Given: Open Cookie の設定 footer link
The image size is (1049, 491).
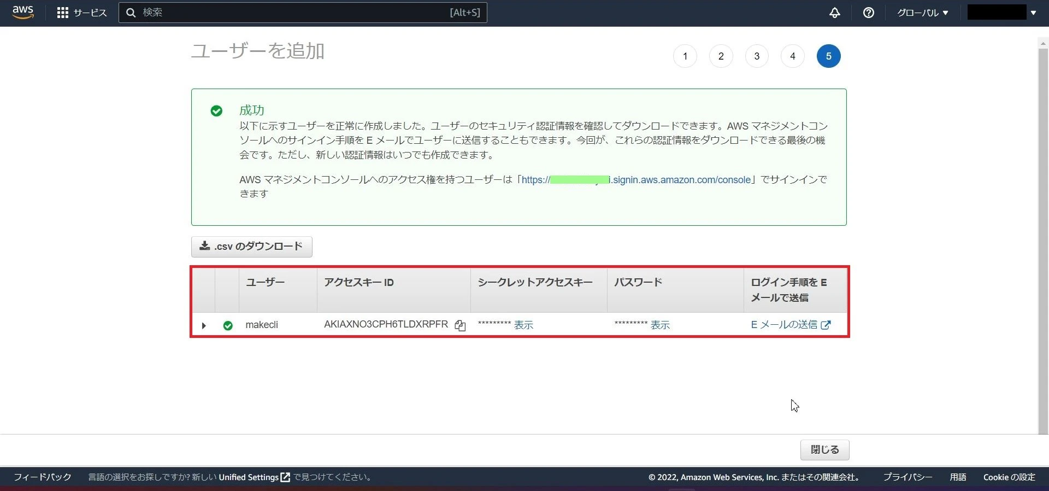Looking at the screenshot, I should coord(1009,477).
